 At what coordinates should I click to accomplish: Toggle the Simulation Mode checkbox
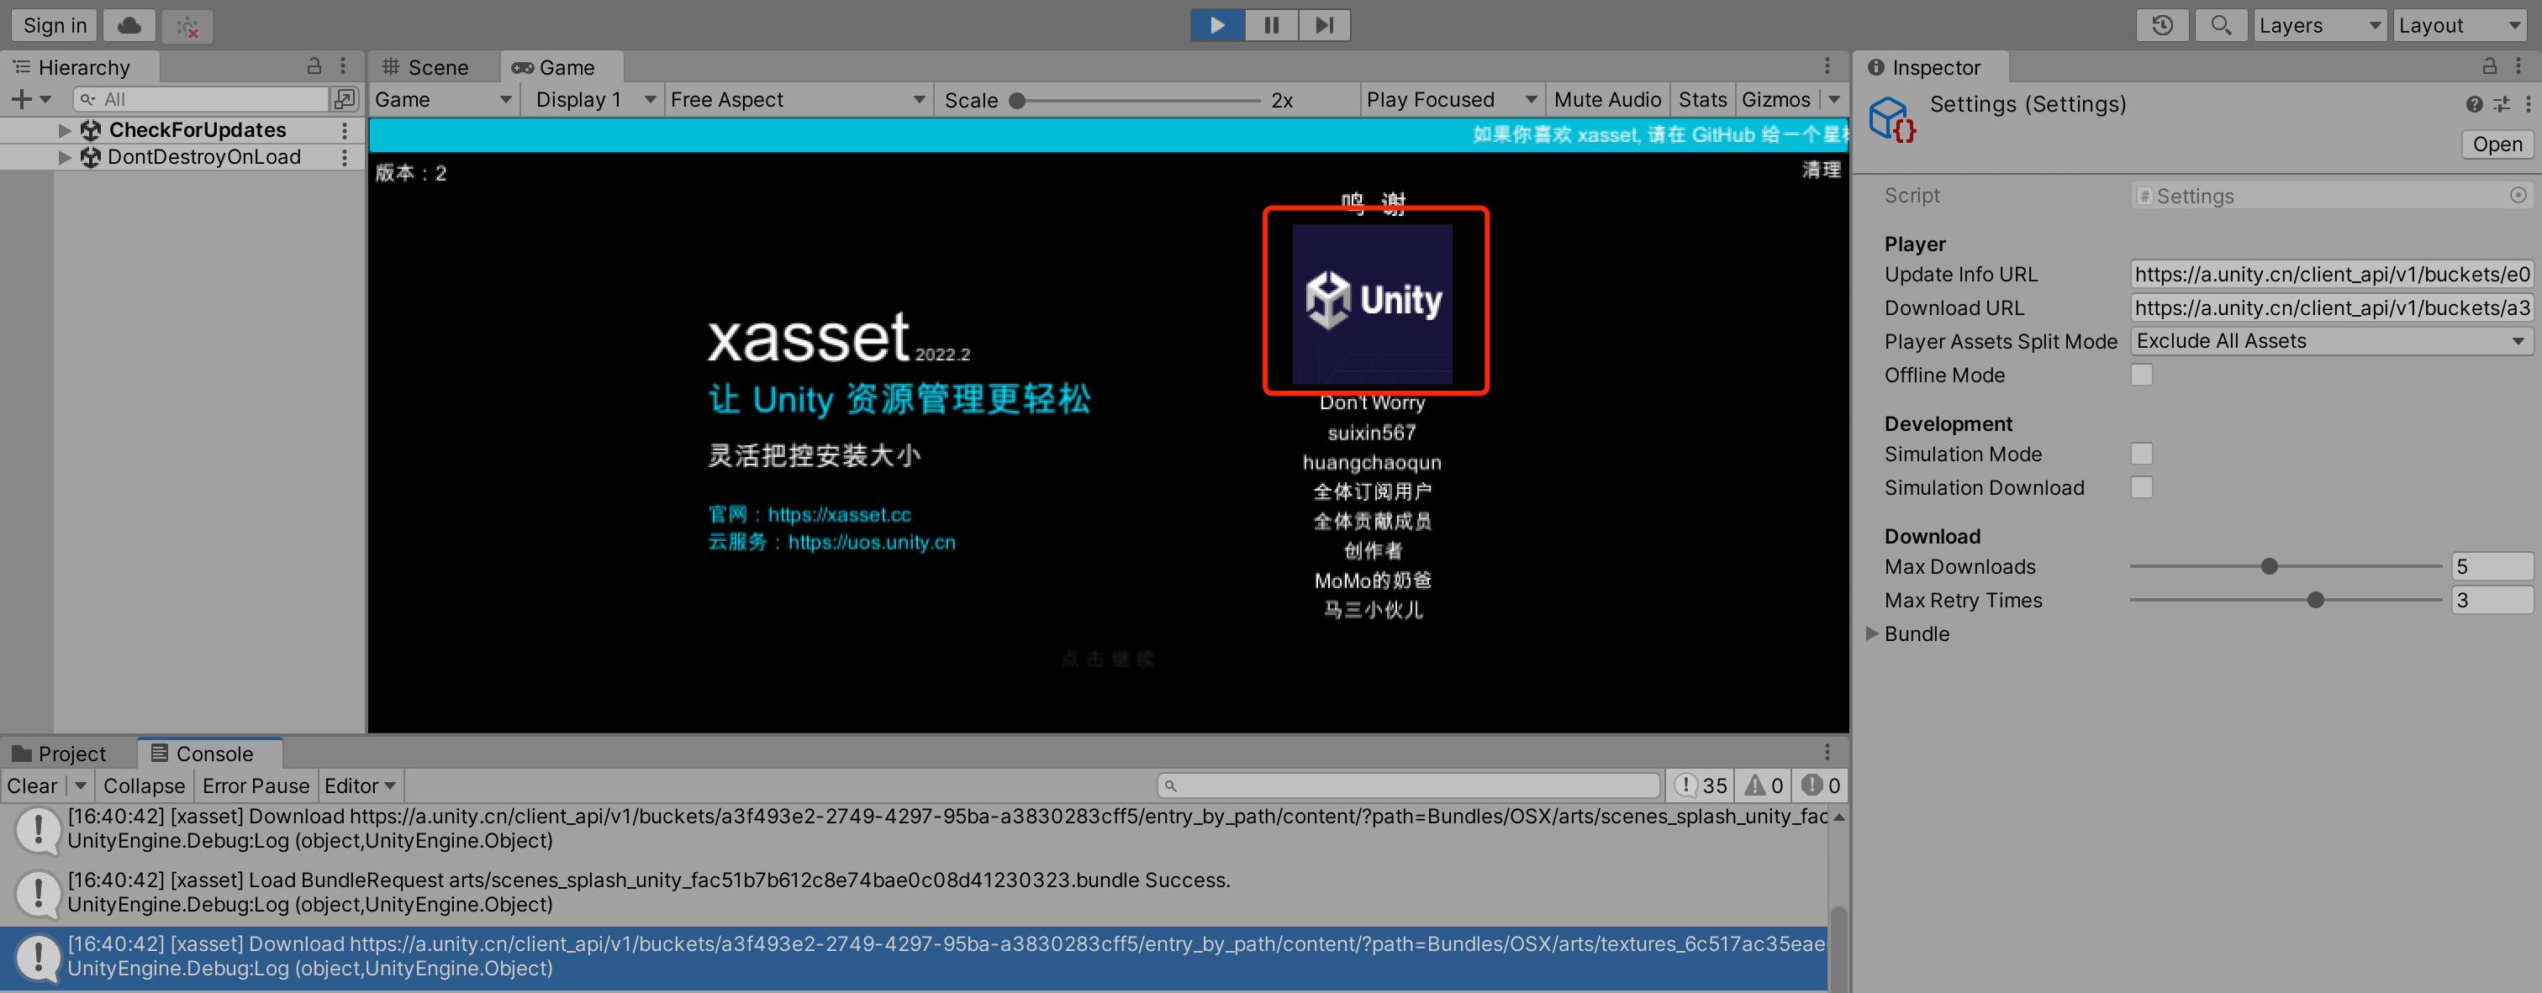tap(2140, 454)
